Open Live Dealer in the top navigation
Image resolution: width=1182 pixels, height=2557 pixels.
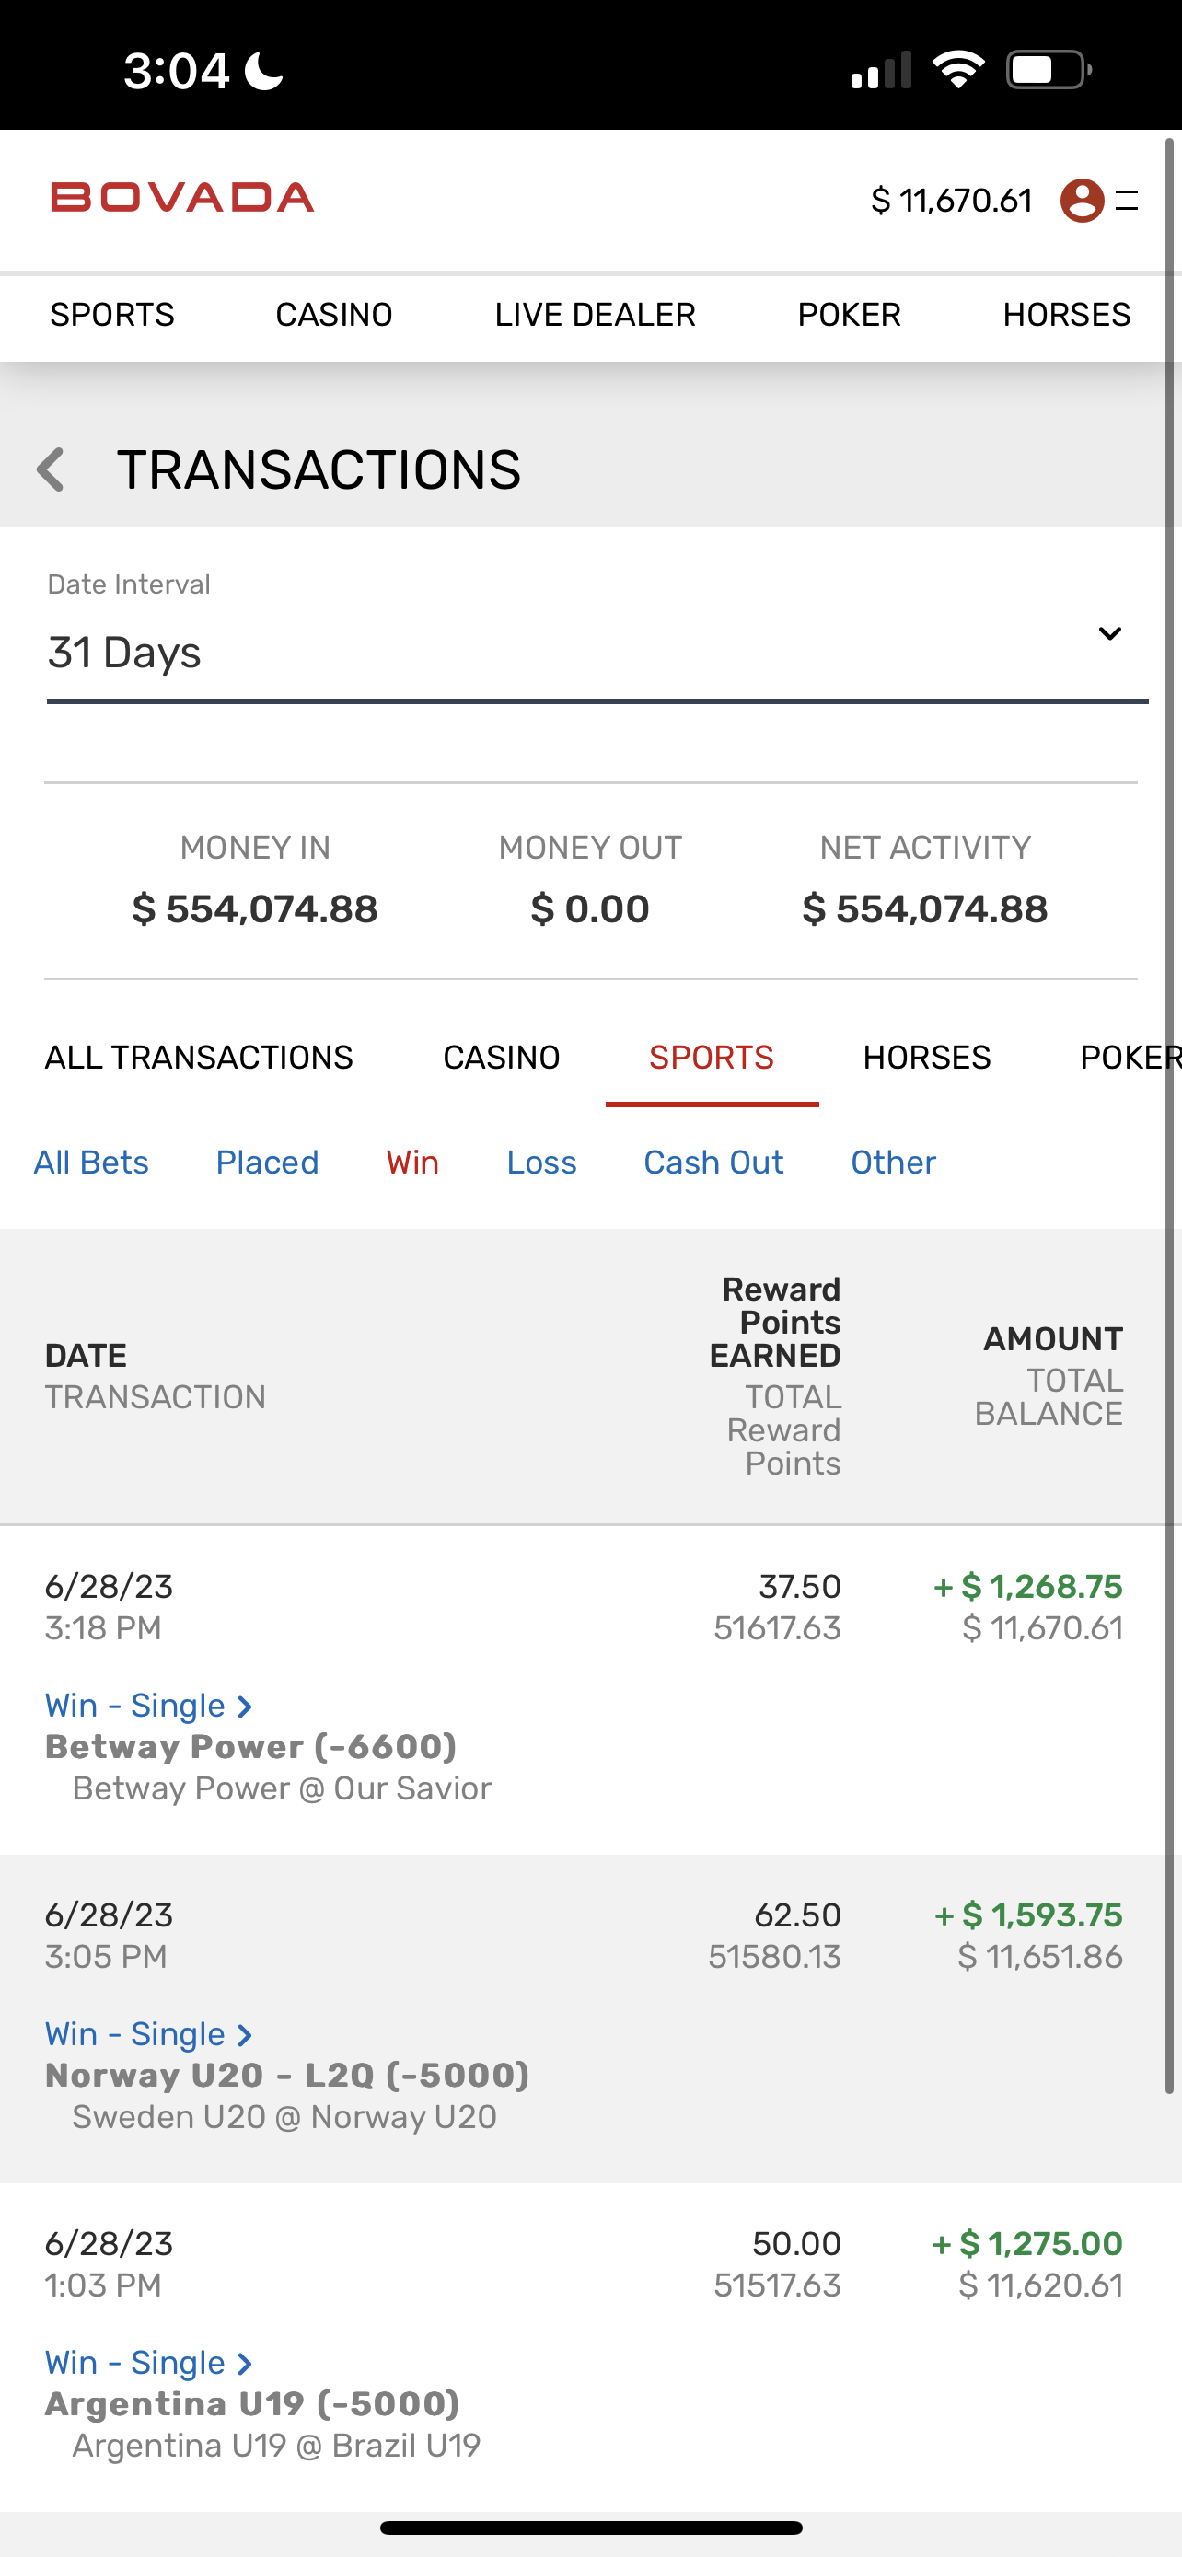click(595, 315)
